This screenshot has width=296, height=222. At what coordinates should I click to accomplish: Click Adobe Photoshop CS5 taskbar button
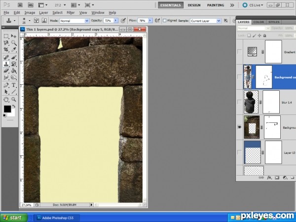tap(57, 218)
